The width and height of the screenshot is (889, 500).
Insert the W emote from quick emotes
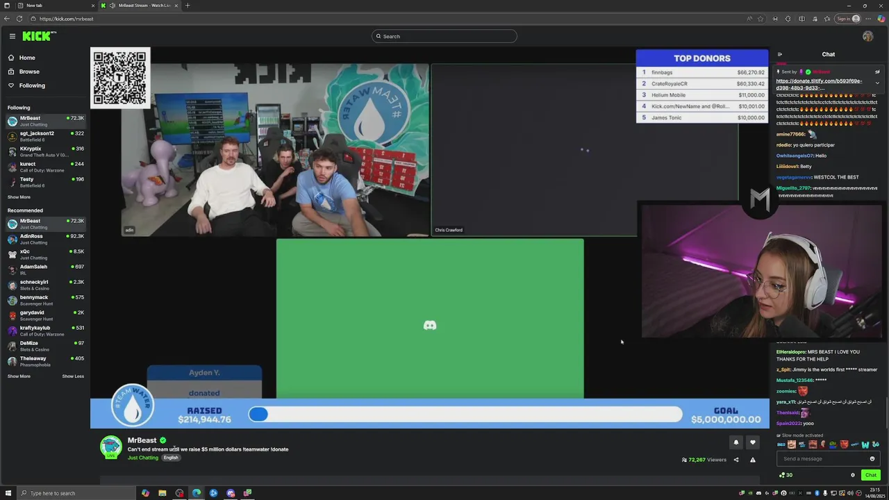(x=865, y=444)
